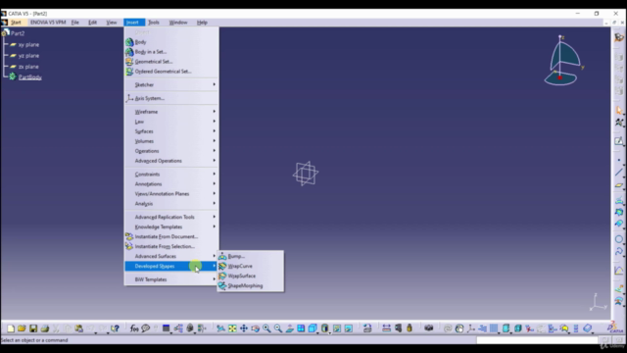Click the Axis System icon in bottom toolbar
The height and width of the screenshot is (353, 627).
coord(471,328)
